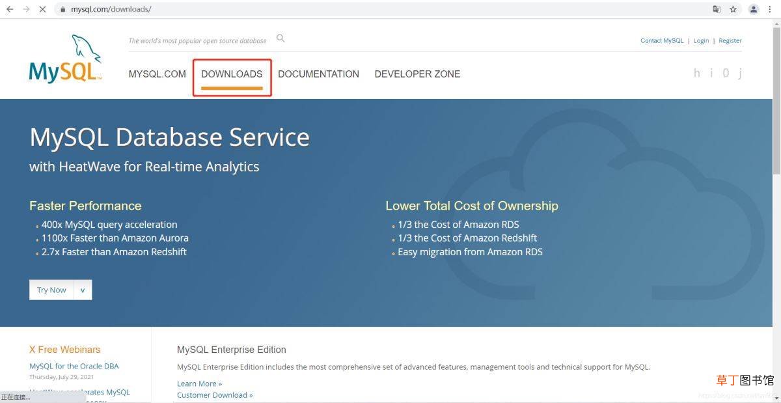Click the Try Now button
This screenshot has height=403, width=781.
point(51,290)
